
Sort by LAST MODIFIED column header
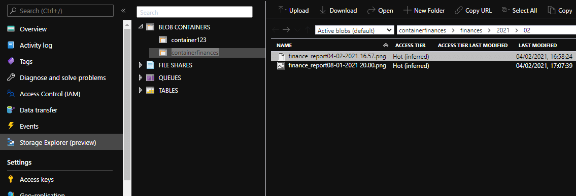point(537,46)
